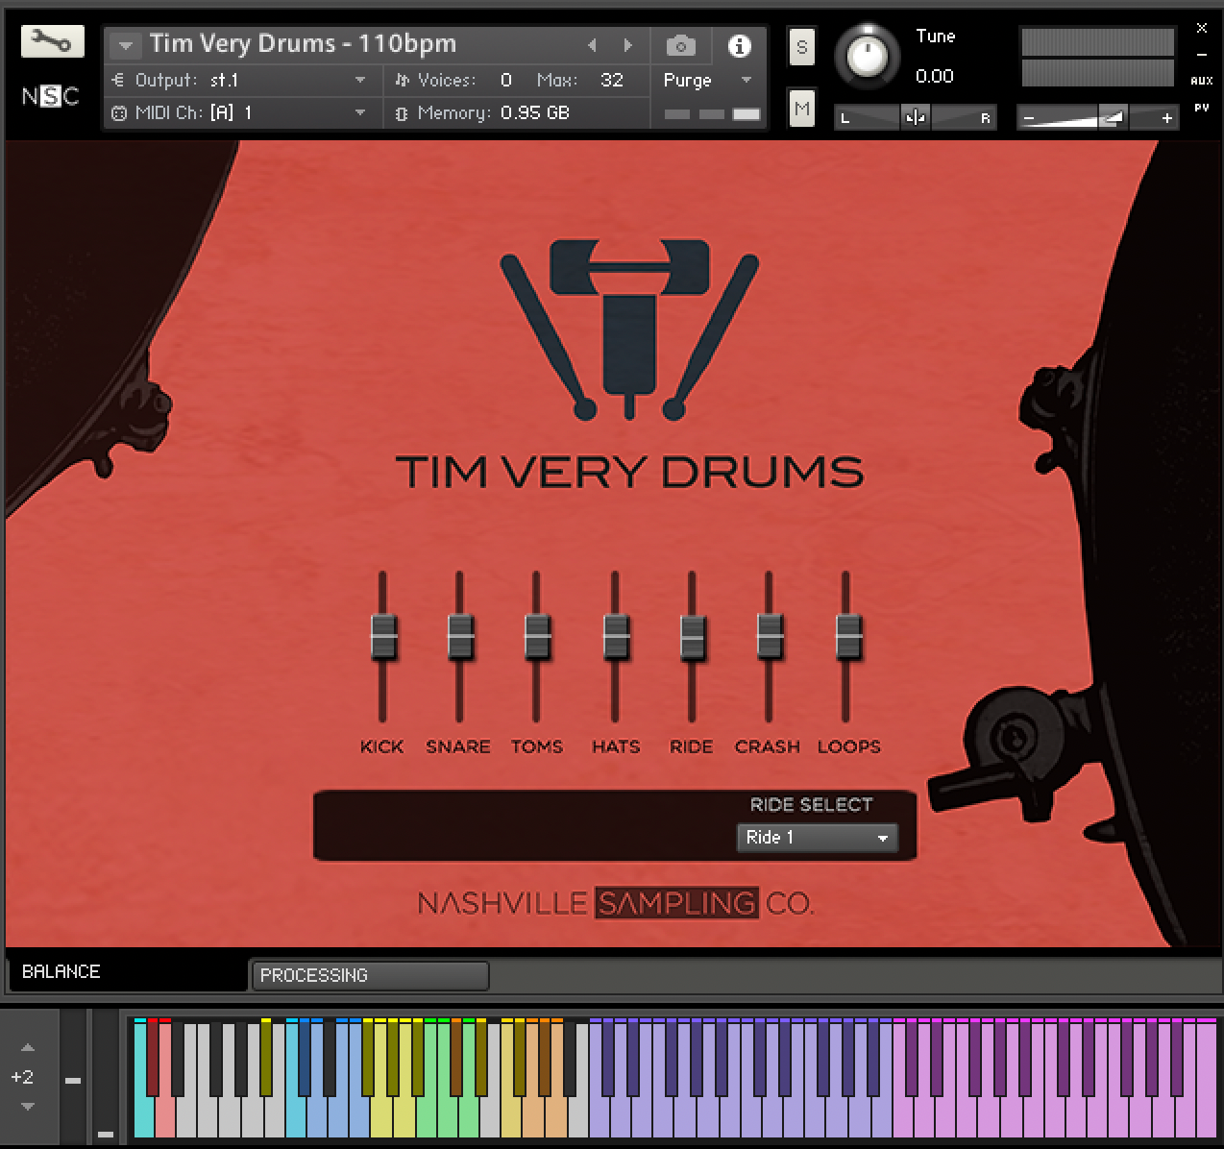Switch to the PROCESSING tab

pos(369,975)
